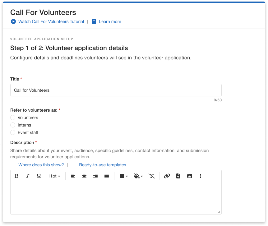The width and height of the screenshot is (268, 226).
Task: Apply italic formatting in the description toolbar
Action: click(x=28, y=176)
